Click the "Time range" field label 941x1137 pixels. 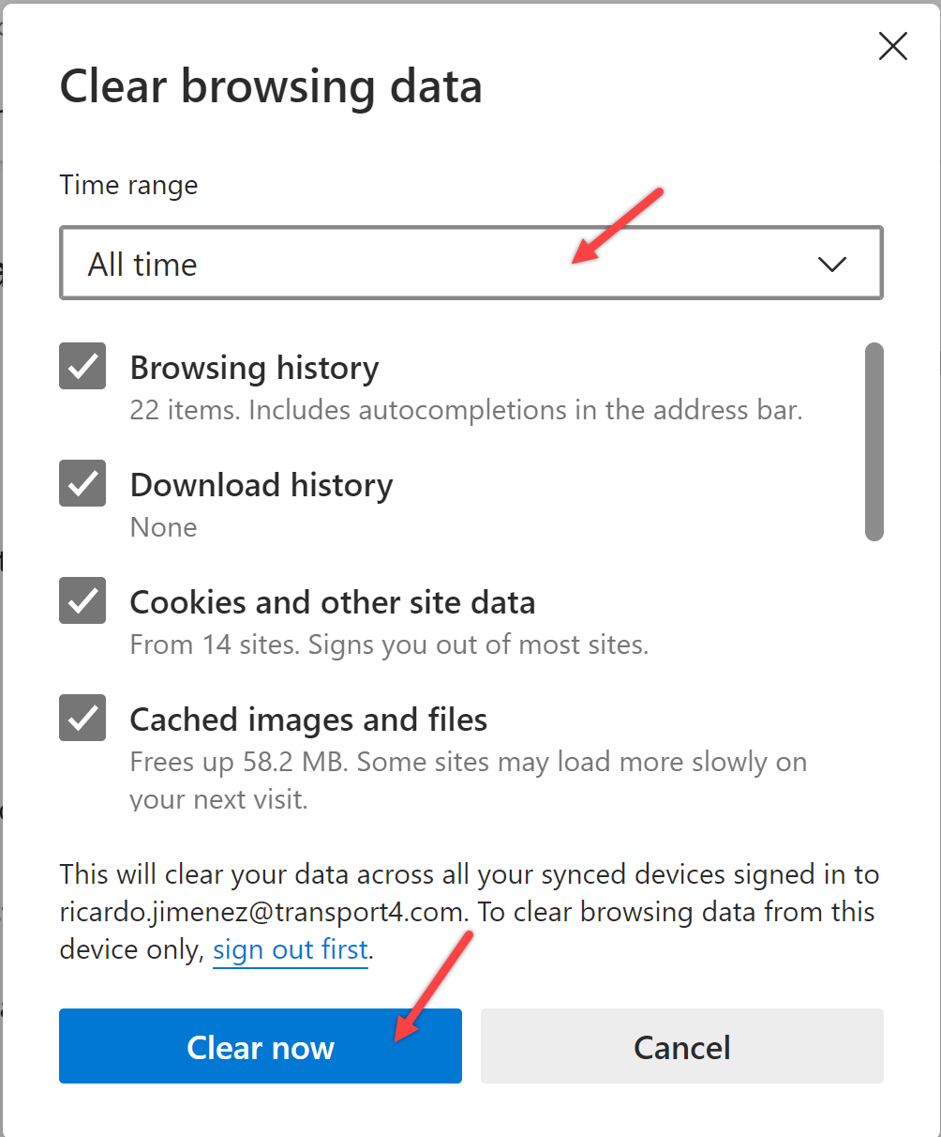tap(128, 185)
